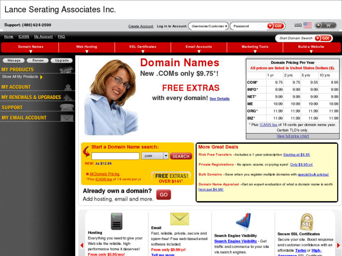Expand the Build a Website menu
342x256 pixels.
(x=311, y=48)
